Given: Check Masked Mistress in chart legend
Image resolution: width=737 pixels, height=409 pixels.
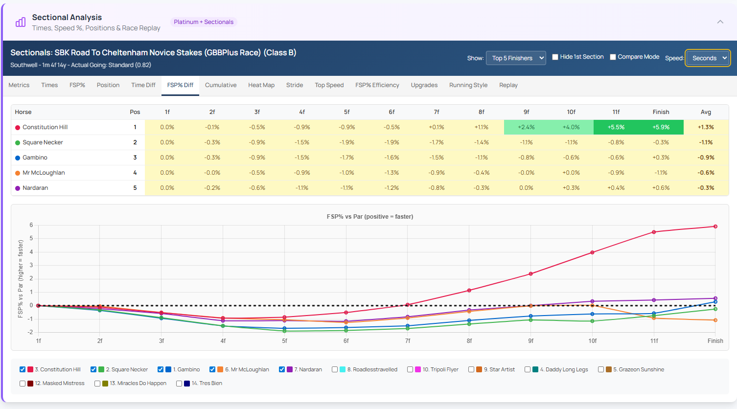Looking at the screenshot, I should click(x=23, y=384).
